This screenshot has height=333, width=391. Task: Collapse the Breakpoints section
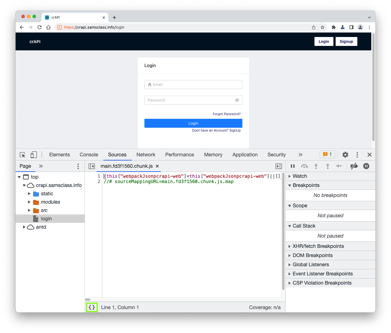(331, 185)
